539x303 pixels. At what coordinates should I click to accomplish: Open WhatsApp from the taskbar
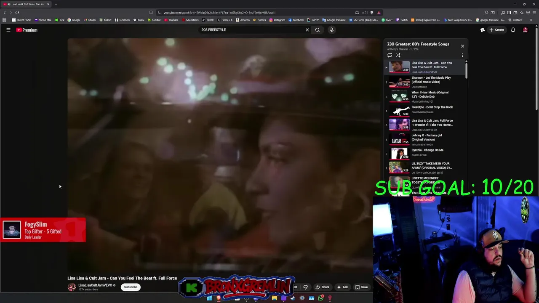pos(321,298)
